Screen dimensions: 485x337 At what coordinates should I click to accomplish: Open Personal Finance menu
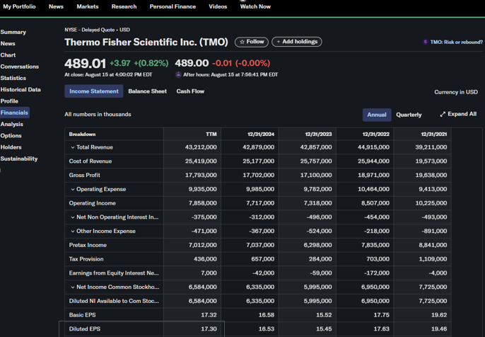[x=173, y=6]
